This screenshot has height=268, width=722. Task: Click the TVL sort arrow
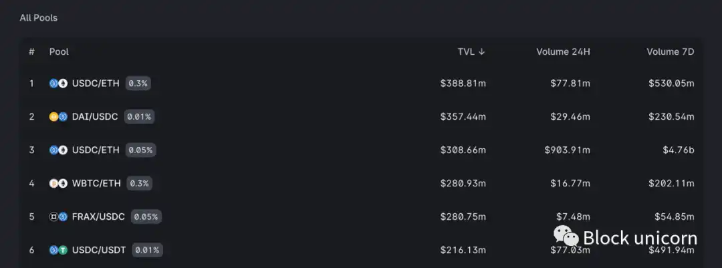click(481, 52)
